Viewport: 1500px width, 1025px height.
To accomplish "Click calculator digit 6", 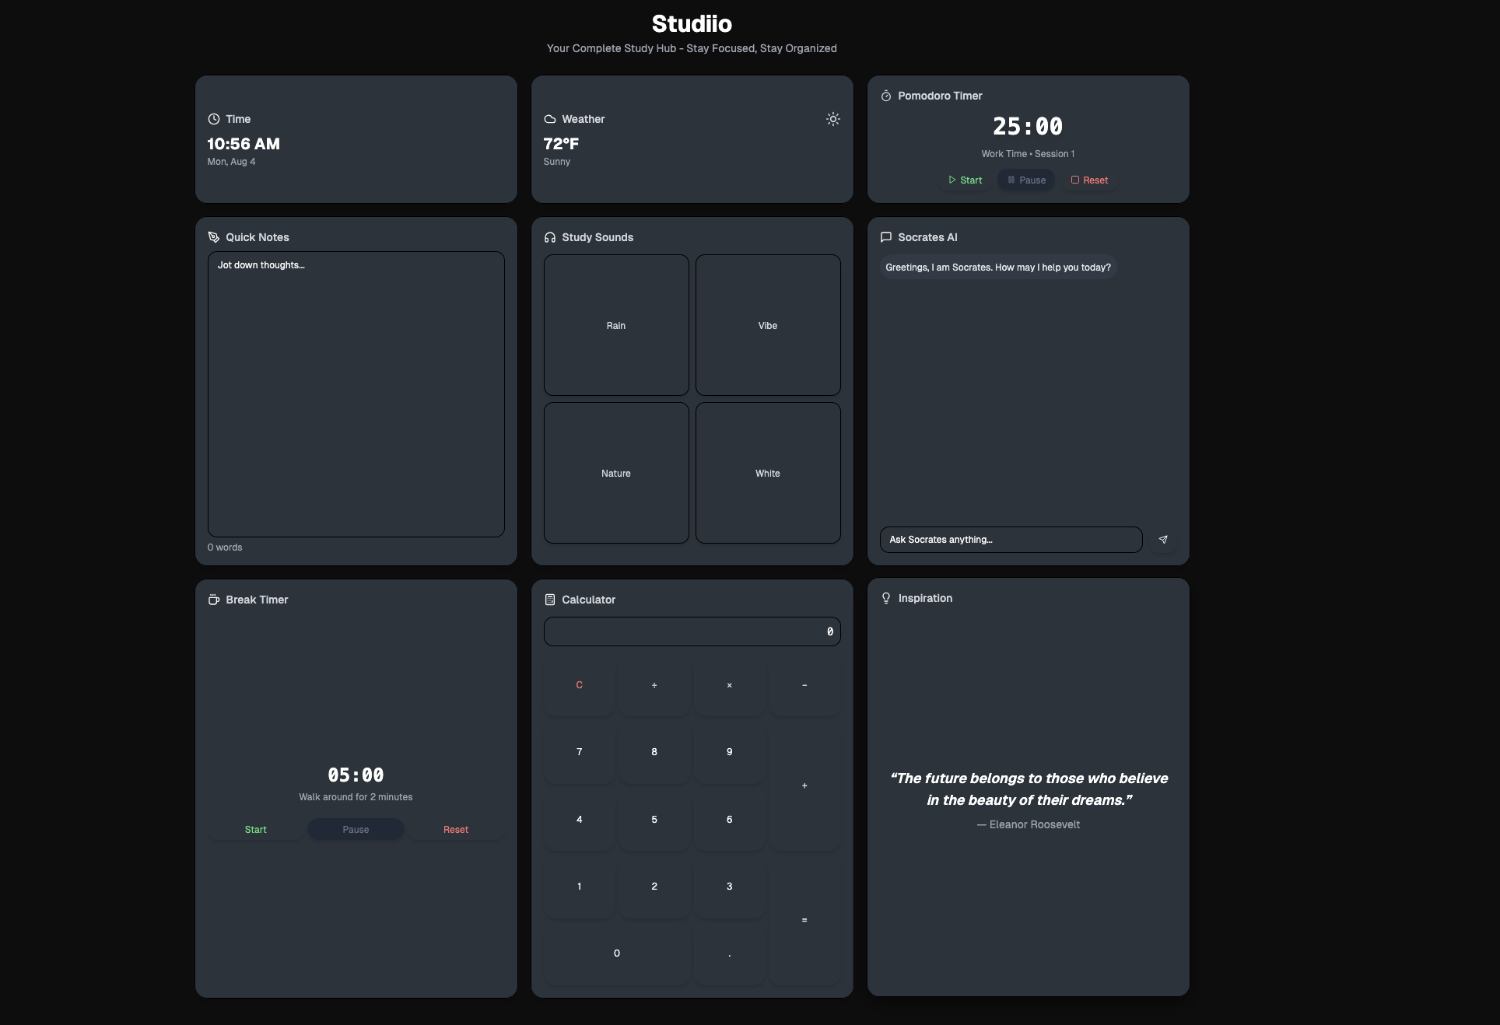I will (x=729, y=820).
